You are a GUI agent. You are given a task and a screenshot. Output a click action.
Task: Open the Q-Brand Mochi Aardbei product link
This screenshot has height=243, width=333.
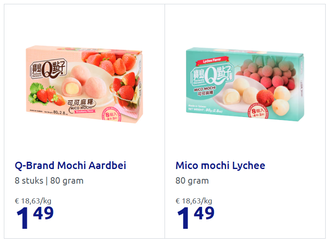[x=70, y=166]
